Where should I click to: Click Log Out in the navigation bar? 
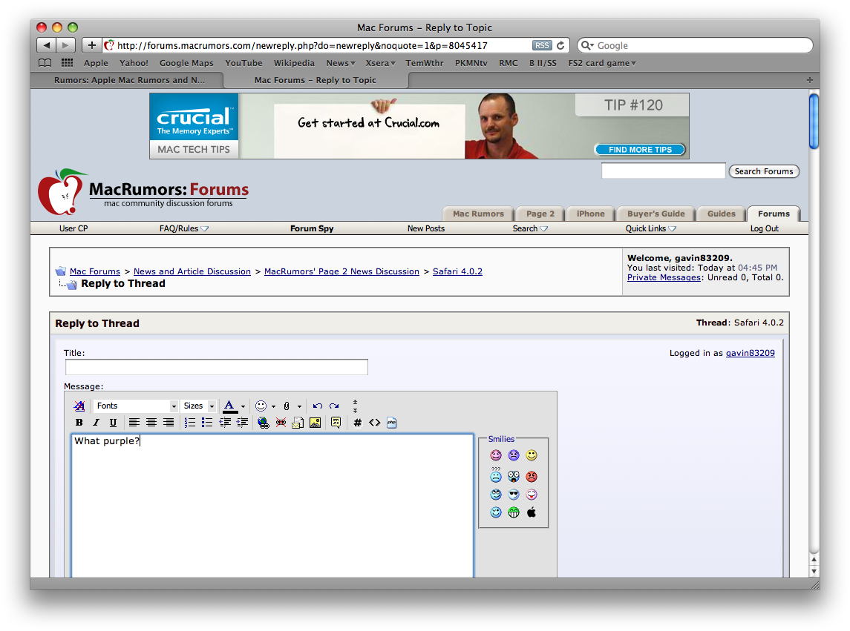[x=765, y=228]
